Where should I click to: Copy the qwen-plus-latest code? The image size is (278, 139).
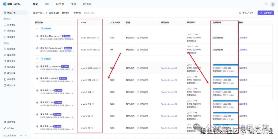tap(98, 38)
